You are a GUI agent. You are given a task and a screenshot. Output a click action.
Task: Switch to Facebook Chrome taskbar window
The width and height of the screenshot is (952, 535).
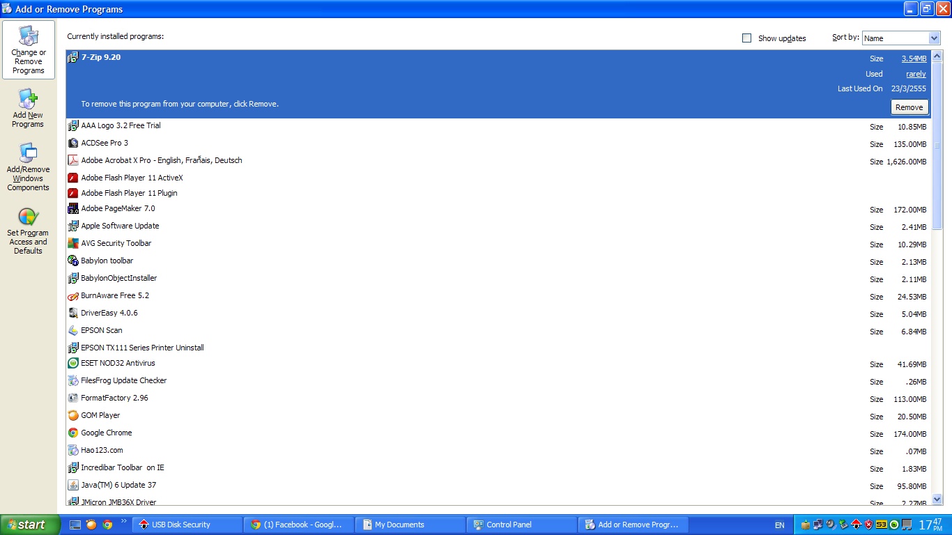click(x=300, y=525)
